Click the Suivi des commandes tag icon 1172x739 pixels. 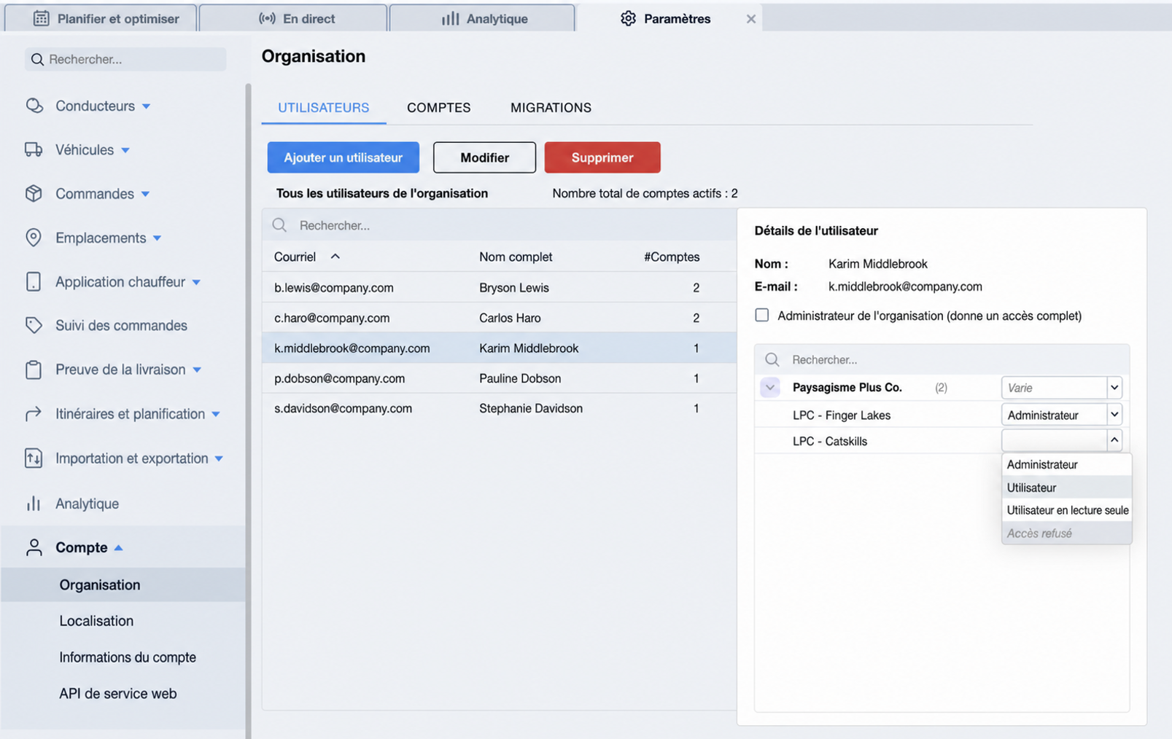coord(34,325)
